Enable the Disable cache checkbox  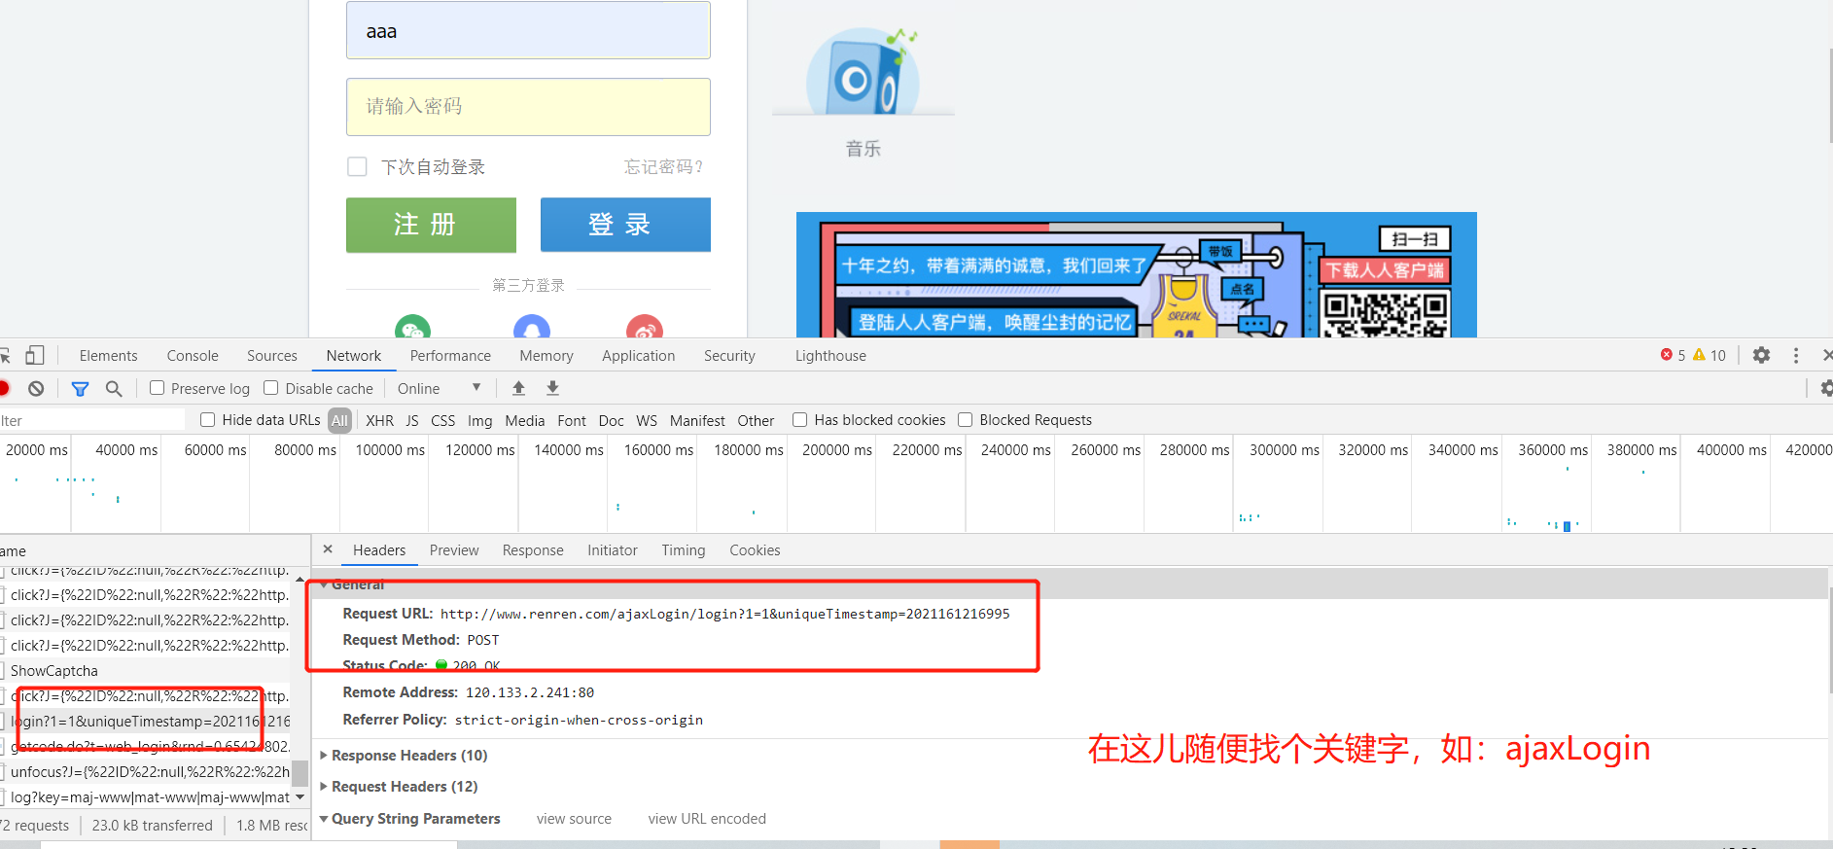(271, 387)
